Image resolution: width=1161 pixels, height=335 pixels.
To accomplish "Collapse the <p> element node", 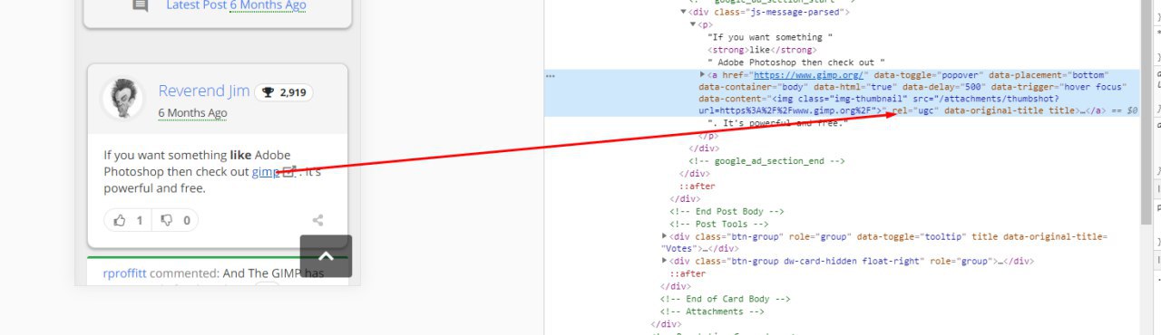I will 693,24.
